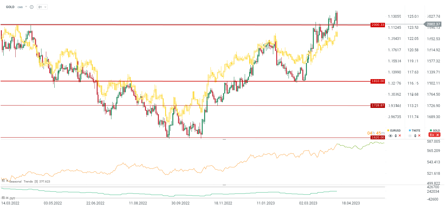Screen dimensions: 445x208
Task: Reorder the EURUSD overlay using up-down arrows
Action: click(x=395, y=136)
